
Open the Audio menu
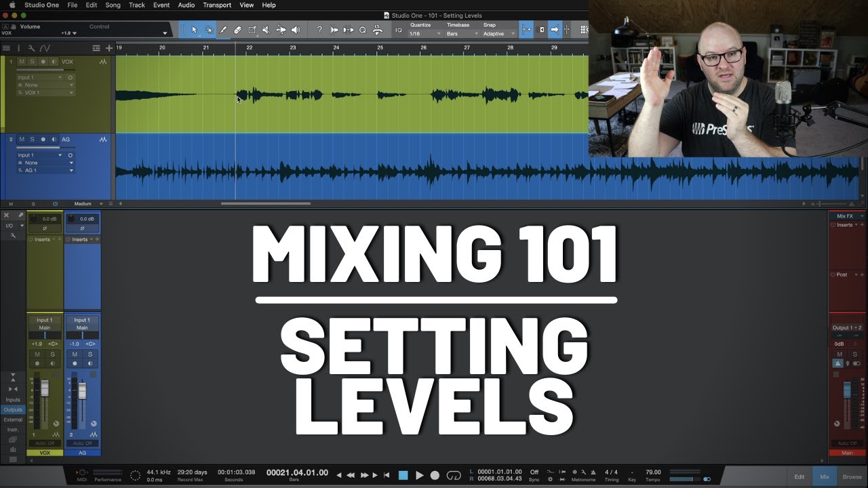point(186,5)
